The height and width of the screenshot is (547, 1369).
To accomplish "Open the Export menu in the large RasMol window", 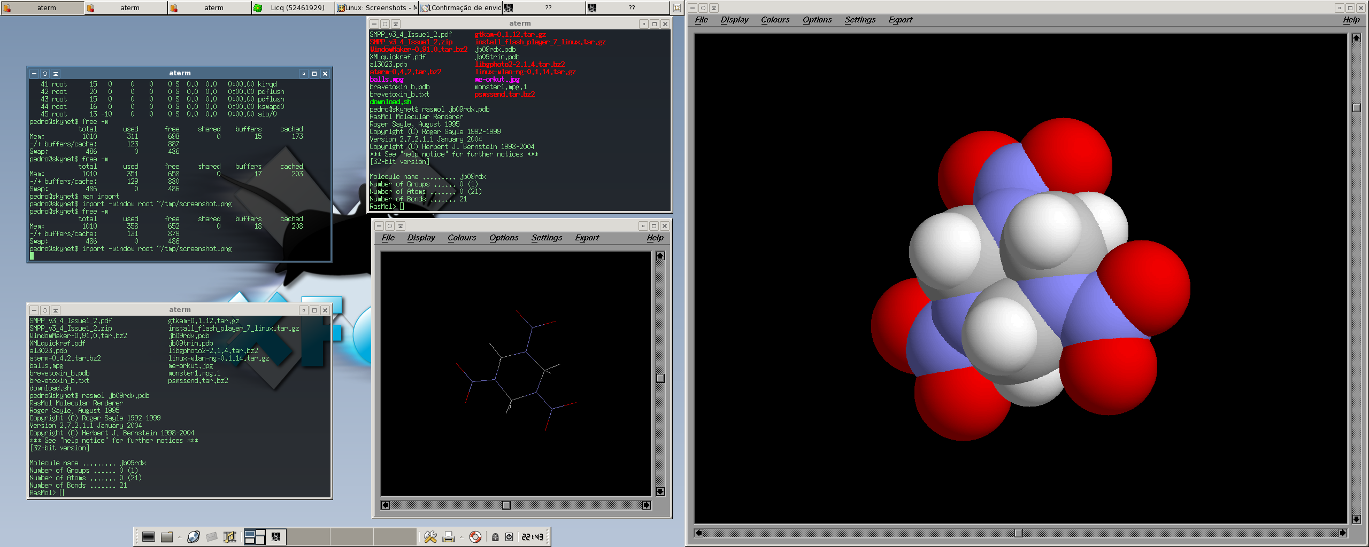I will [901, 20].
